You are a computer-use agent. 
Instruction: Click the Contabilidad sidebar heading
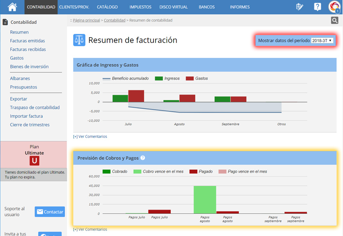[x=24, y=22]
